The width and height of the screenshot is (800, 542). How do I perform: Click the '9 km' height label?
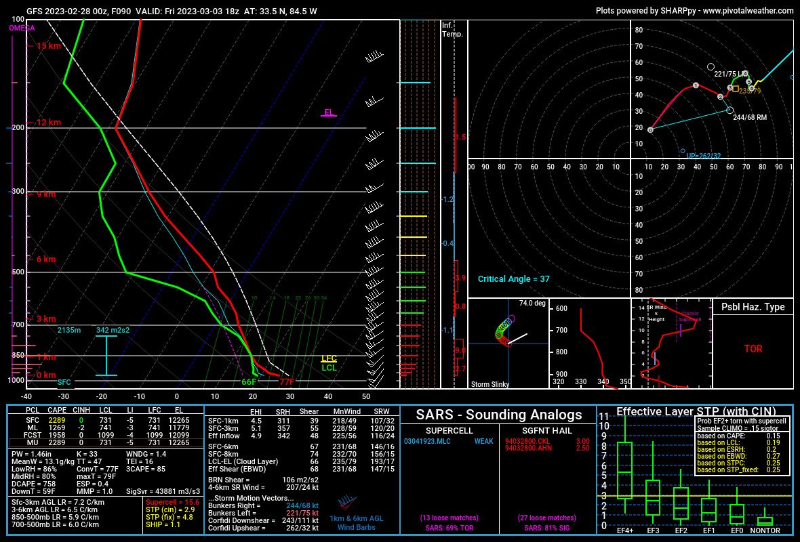[x=46, y=194]
